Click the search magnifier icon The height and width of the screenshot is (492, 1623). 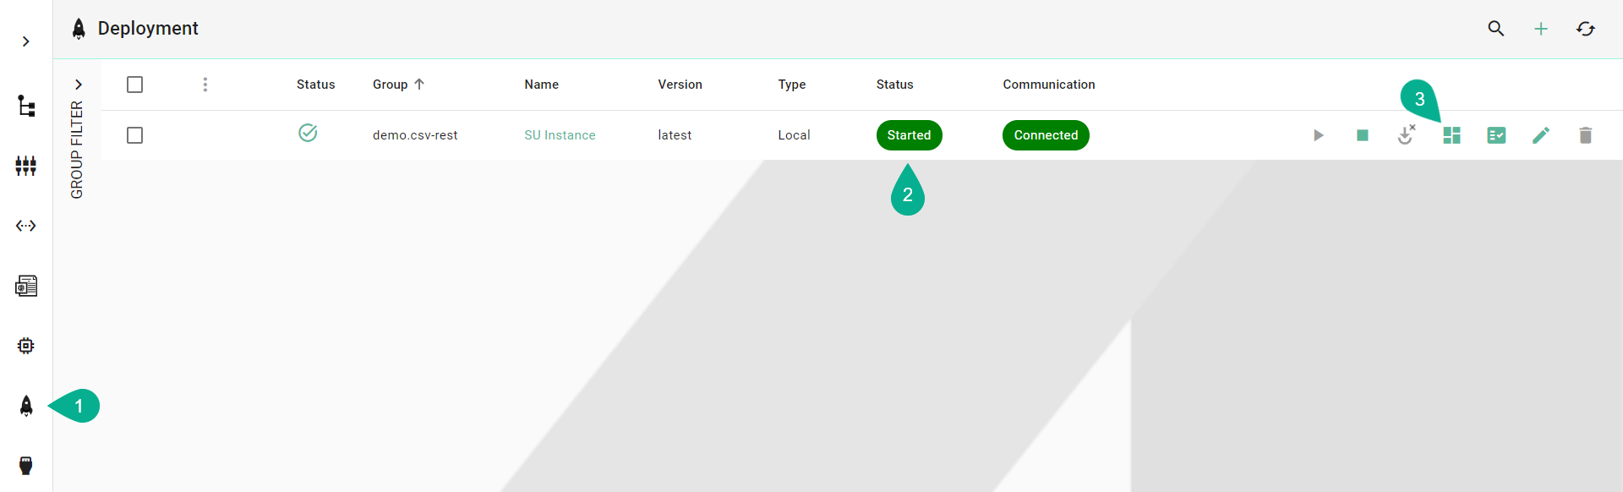1495,29
